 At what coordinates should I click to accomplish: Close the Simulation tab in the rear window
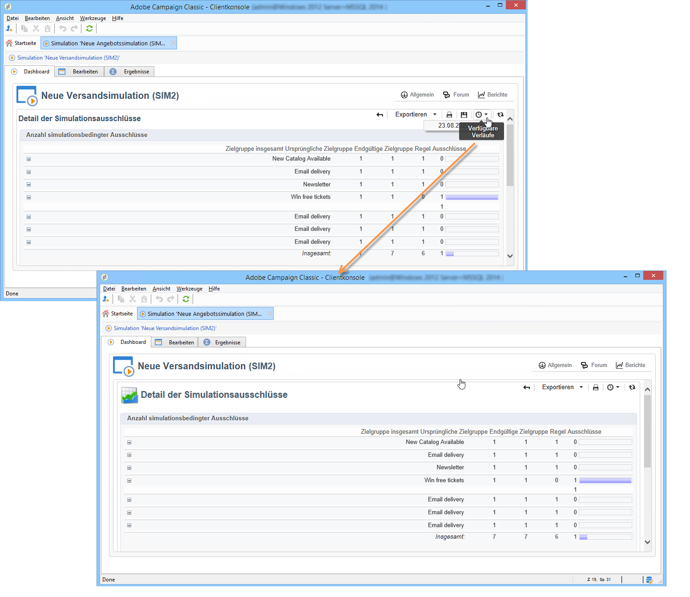173,43
